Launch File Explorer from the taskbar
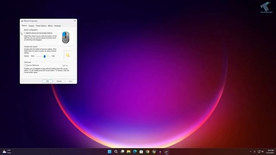 click(129, 152)
